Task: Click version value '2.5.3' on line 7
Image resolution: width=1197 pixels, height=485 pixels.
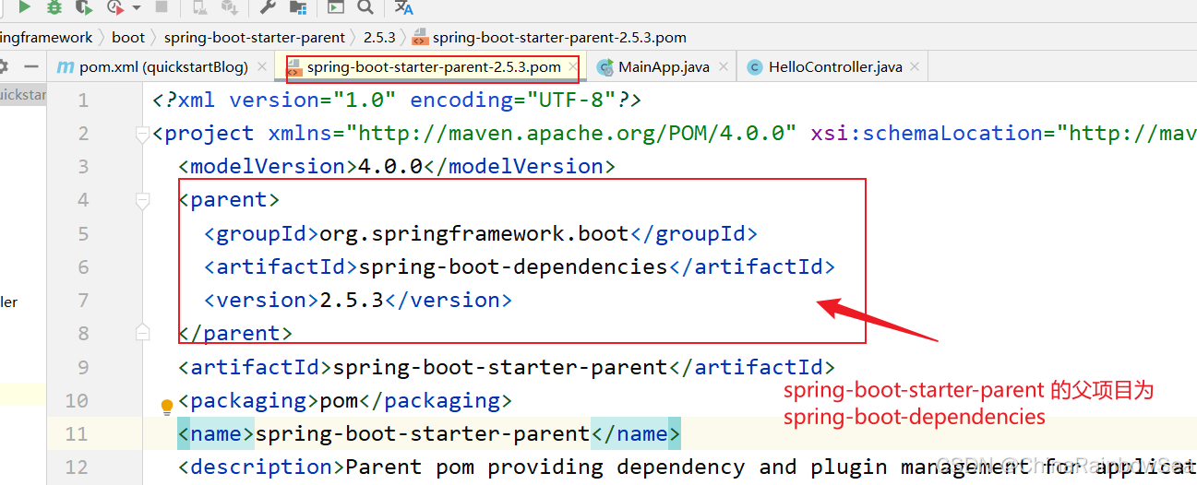Action: click(351, 301)
